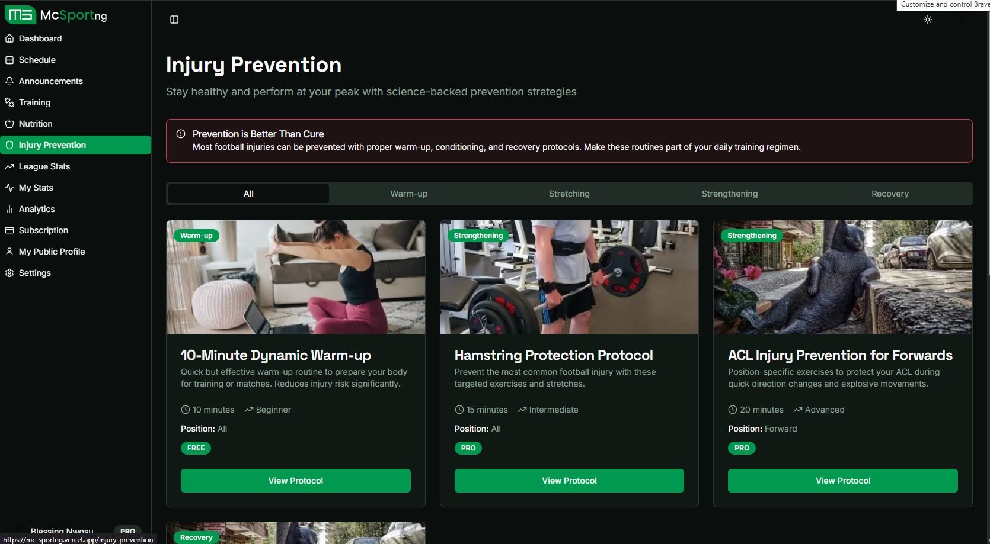Click the McSportng logo
The width and height of the screenshot is (990, 544).
coord(55,15)
